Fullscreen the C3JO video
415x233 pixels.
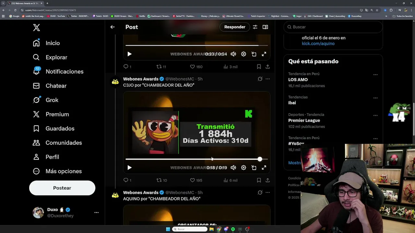coord(264,168)
